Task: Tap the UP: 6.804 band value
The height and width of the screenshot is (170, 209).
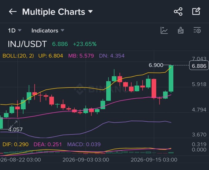Action: pyautogui.click(x=51, y=56)
